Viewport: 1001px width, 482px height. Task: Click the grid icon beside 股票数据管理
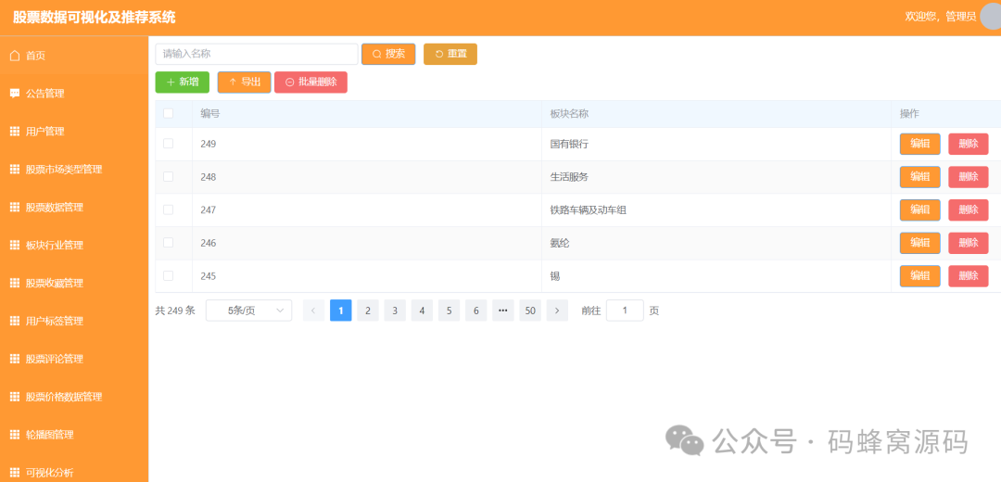pos(15,207)
